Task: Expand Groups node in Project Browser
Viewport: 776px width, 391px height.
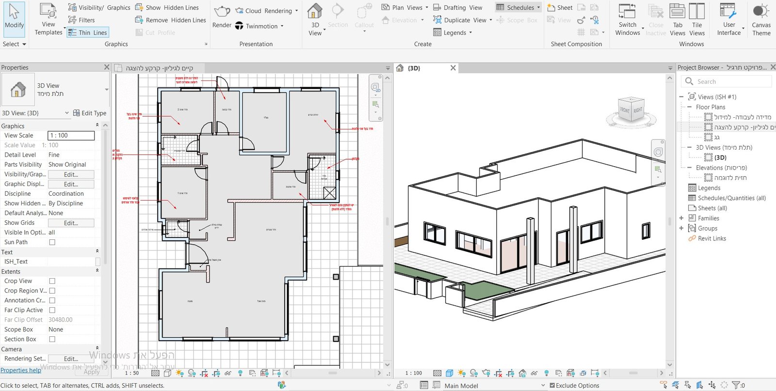Action: [x=681, y=228]
